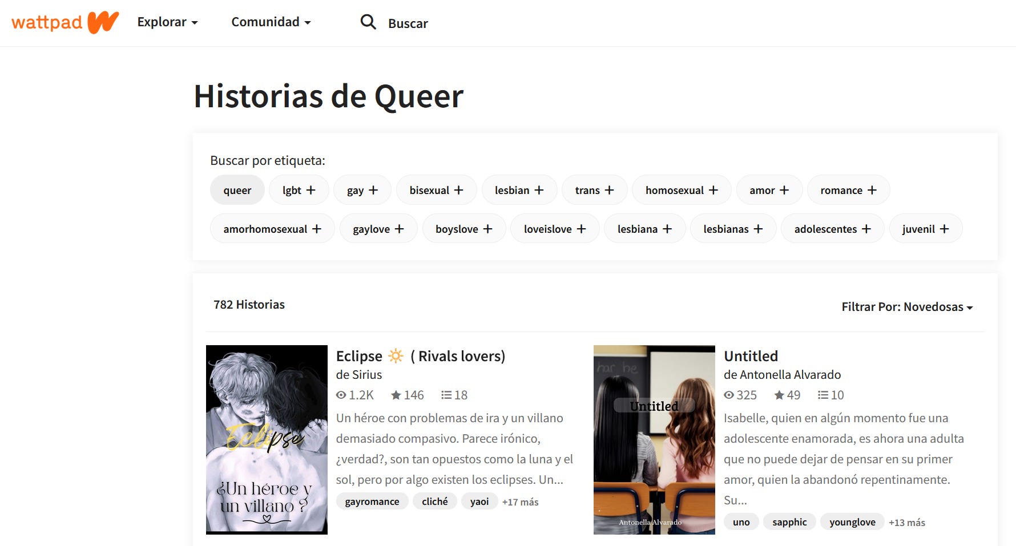1016x546 pixels.
Task: Add the lesbian tag filter
Action: (x=519, y=190)
